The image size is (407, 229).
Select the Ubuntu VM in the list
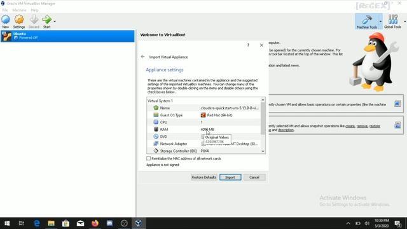[67, 36]
